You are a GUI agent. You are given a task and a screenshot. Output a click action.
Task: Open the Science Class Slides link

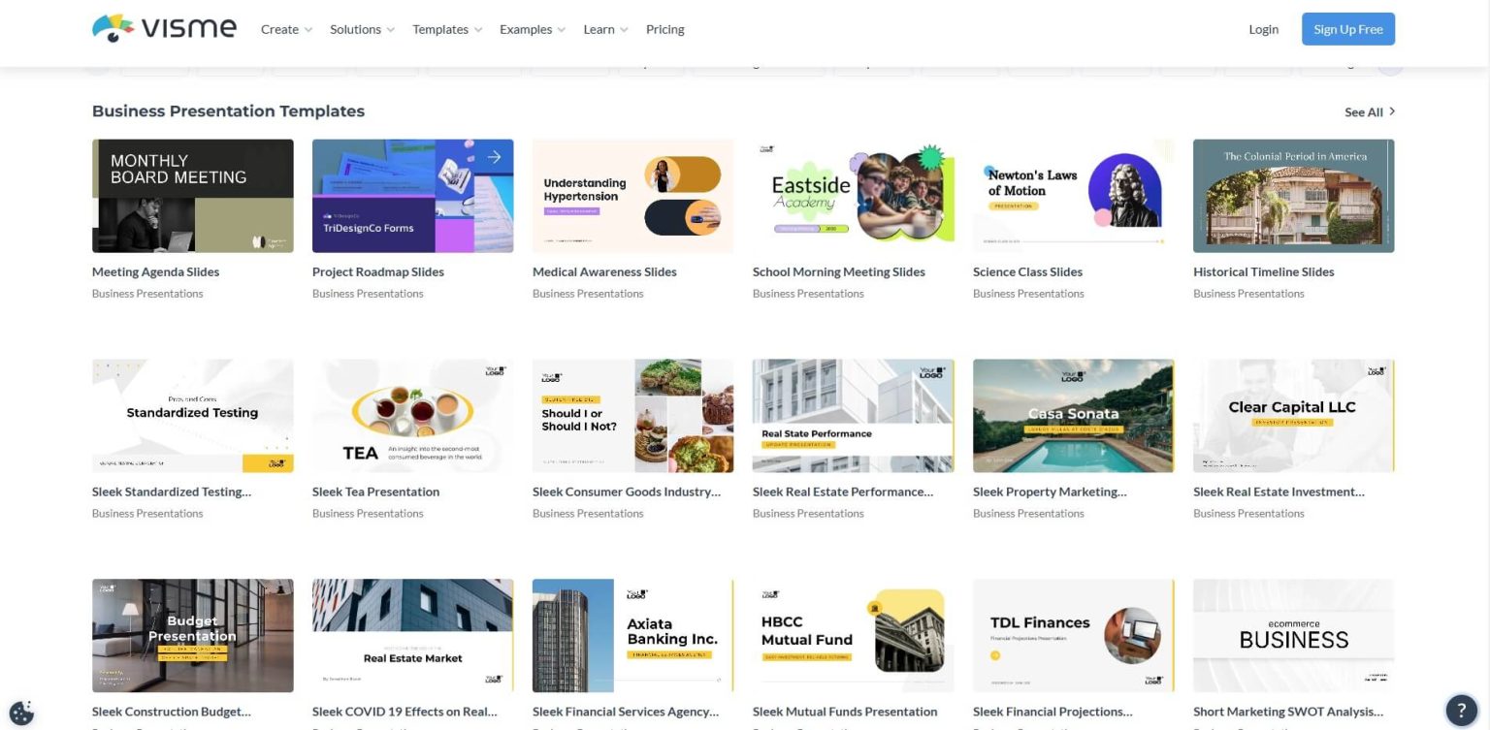1027,271
